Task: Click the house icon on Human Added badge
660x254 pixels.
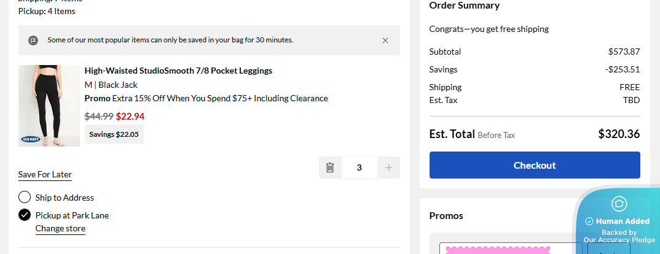Action: tap(619, 204)
